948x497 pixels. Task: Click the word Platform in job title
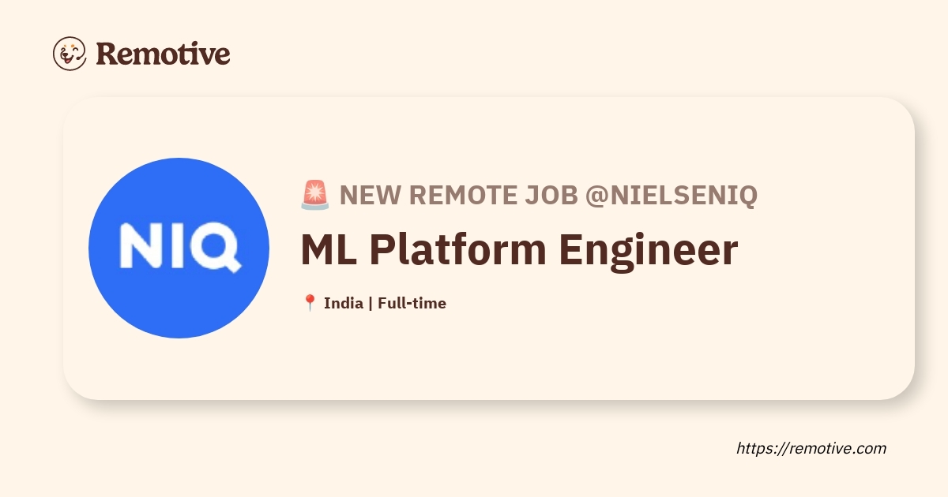coord(458,249)
